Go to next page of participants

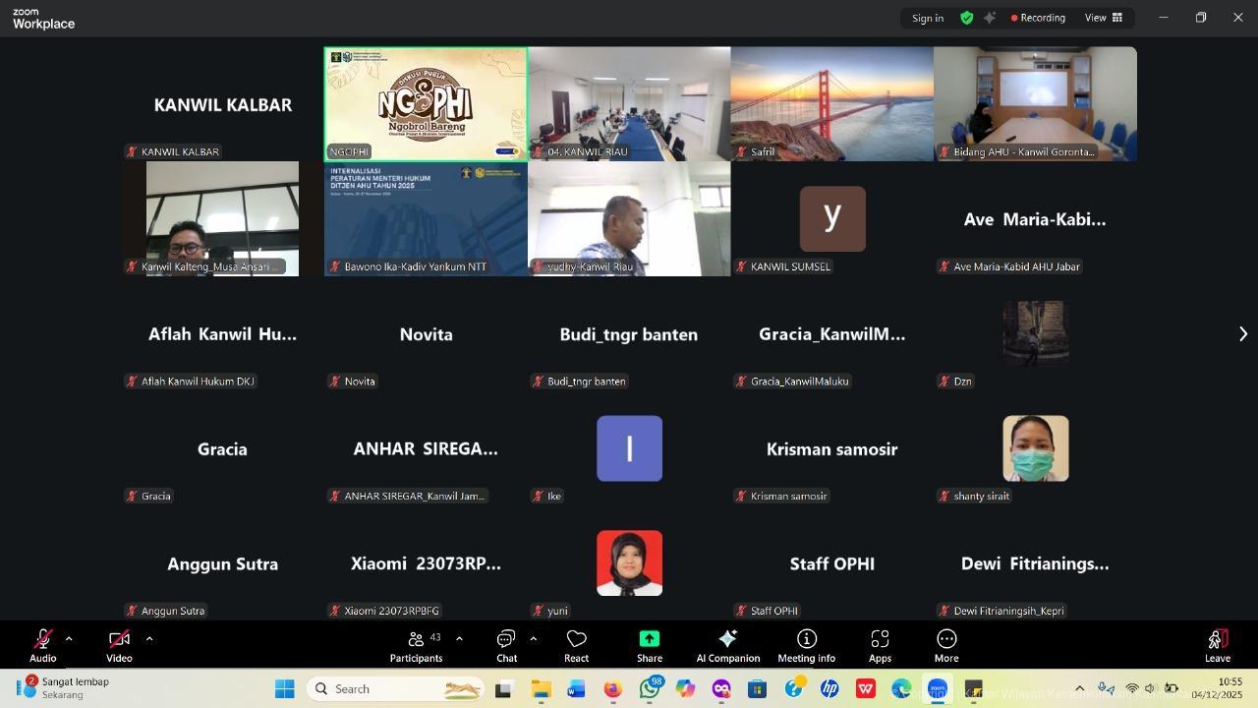(x=1242, y=334)
